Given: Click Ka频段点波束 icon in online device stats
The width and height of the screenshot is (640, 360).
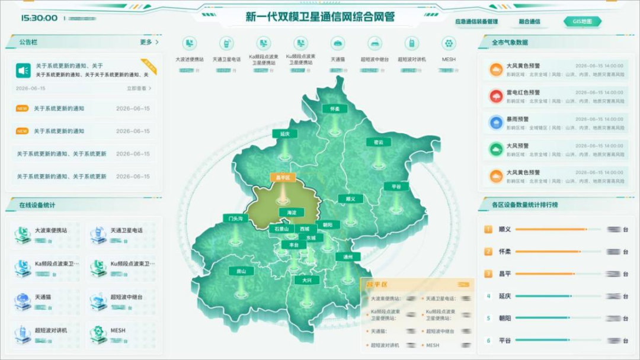Looking at the screenshot, I should click(x=22, y=268).
